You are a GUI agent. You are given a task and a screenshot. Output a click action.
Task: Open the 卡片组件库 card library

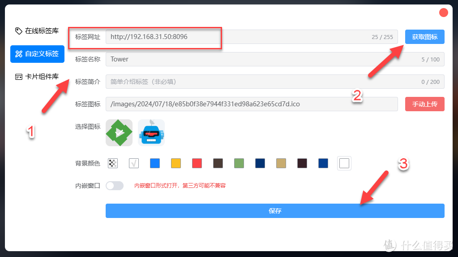pyautogui.click(x=37, y=77)
